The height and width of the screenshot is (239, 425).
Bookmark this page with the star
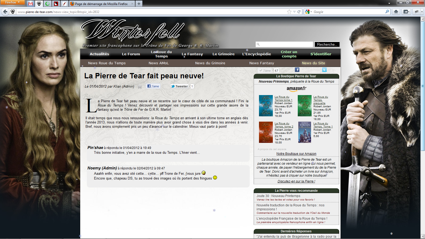click(289, 12)
